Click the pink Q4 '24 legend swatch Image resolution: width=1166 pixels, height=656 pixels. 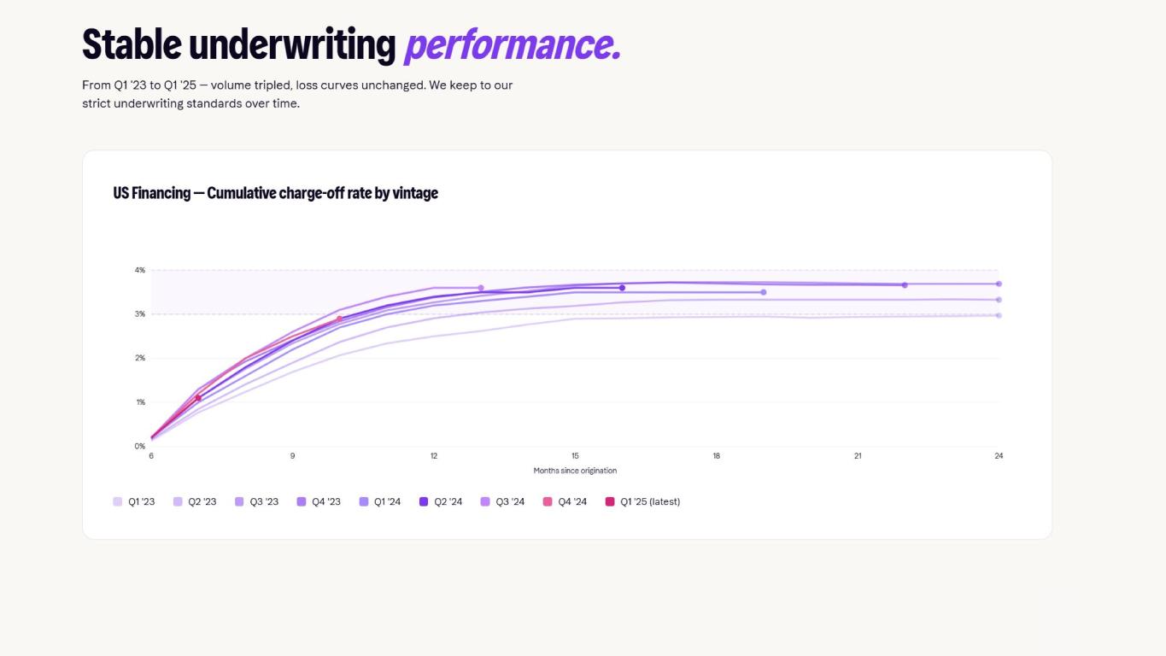click(548, 501)
